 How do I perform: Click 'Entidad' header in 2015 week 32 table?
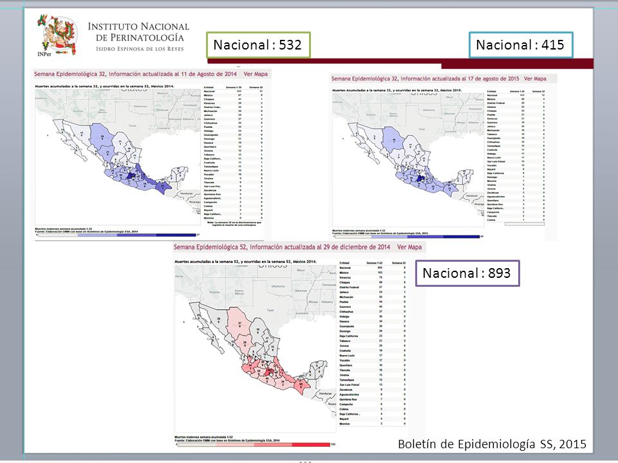(x=491, y=91)
